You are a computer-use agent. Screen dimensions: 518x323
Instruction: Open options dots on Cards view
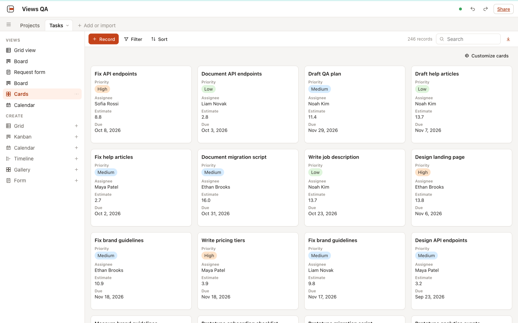click(77, 94)
